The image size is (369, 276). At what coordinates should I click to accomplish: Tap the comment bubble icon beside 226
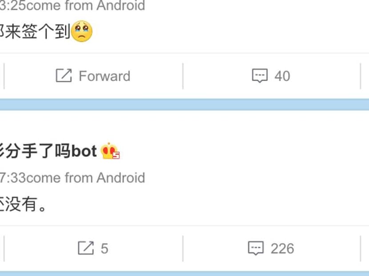(256, 248)
